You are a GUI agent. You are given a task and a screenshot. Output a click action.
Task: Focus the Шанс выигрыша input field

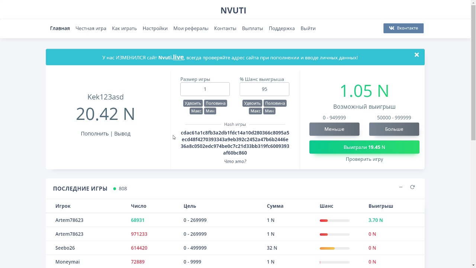click(x=264, y=89)
